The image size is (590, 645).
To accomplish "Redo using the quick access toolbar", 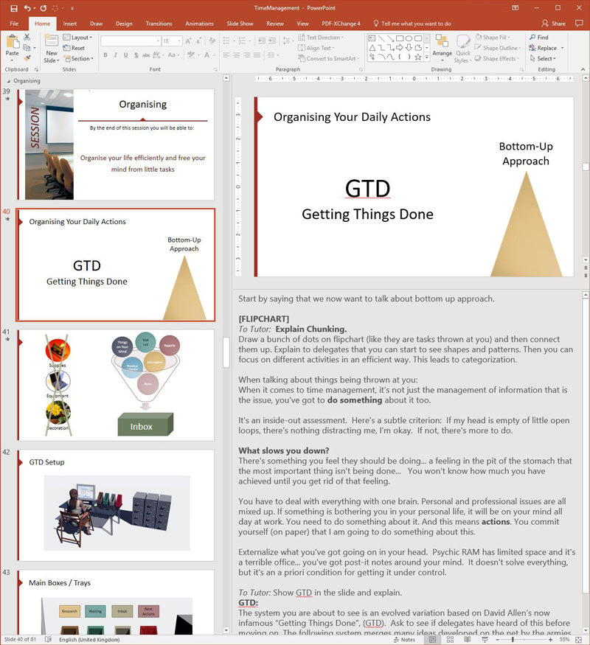I will (44, 8).
